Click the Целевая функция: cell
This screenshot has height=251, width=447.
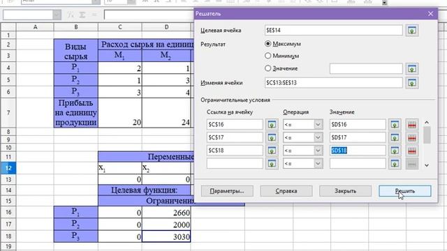[145, 190]
